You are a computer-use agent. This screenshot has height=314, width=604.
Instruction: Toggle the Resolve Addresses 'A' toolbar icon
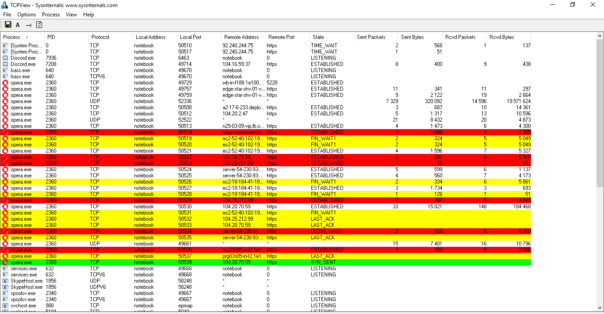18,25
